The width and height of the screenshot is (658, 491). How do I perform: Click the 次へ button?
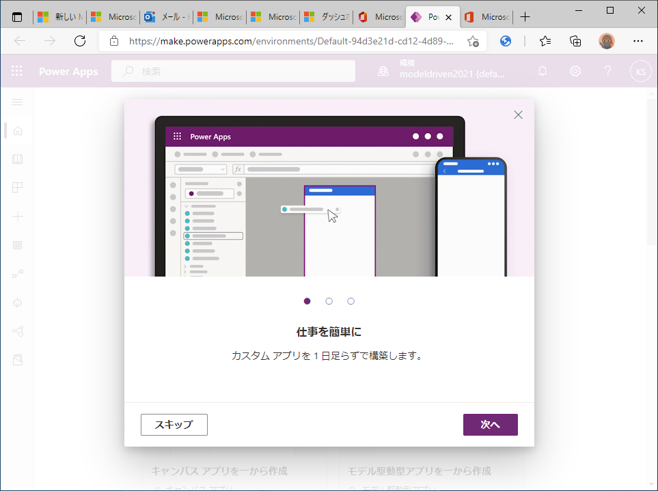490,424
